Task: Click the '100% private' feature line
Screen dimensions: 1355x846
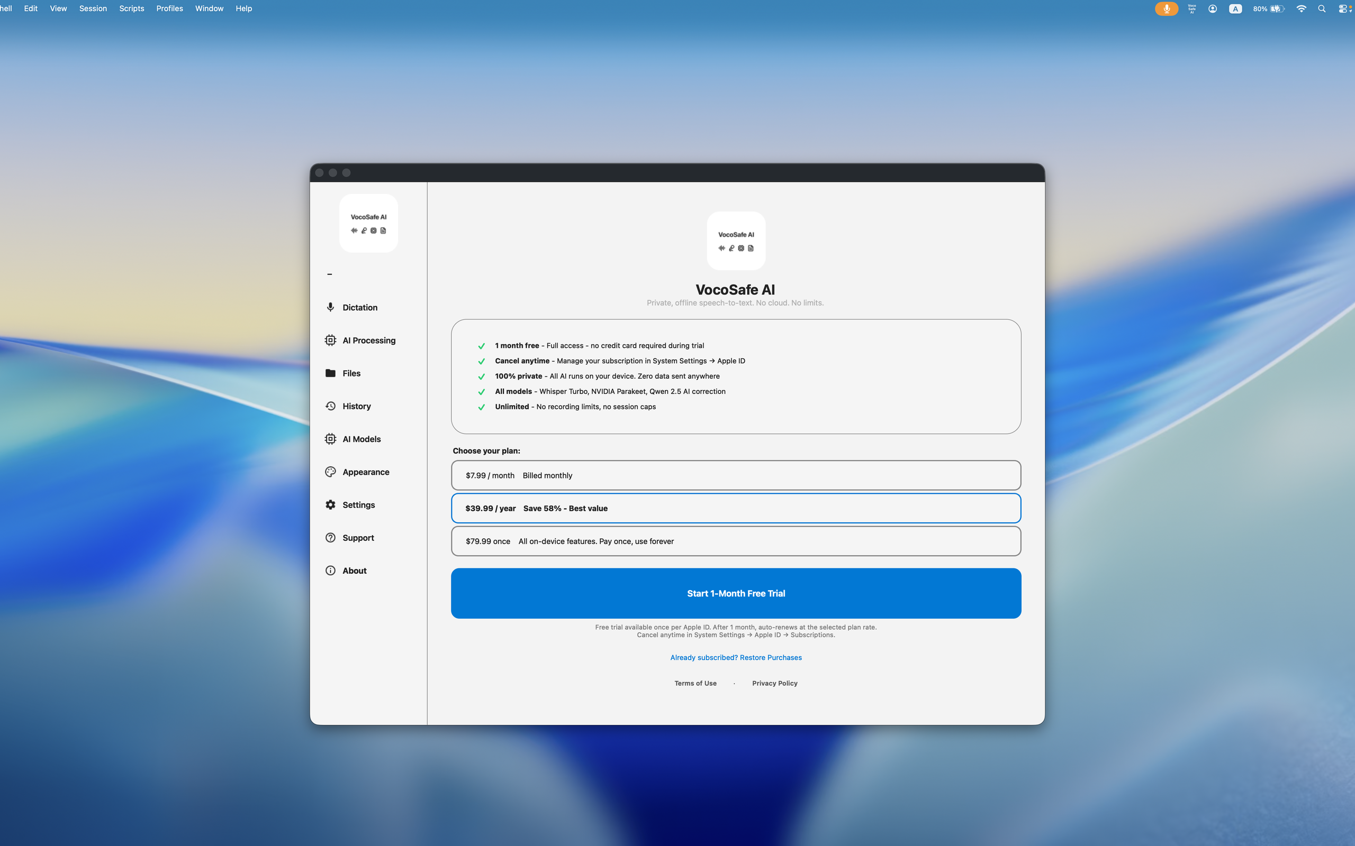Action: [607, 376]
